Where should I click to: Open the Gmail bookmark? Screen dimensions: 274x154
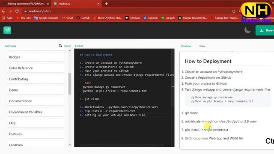click(x=68, y=18)
